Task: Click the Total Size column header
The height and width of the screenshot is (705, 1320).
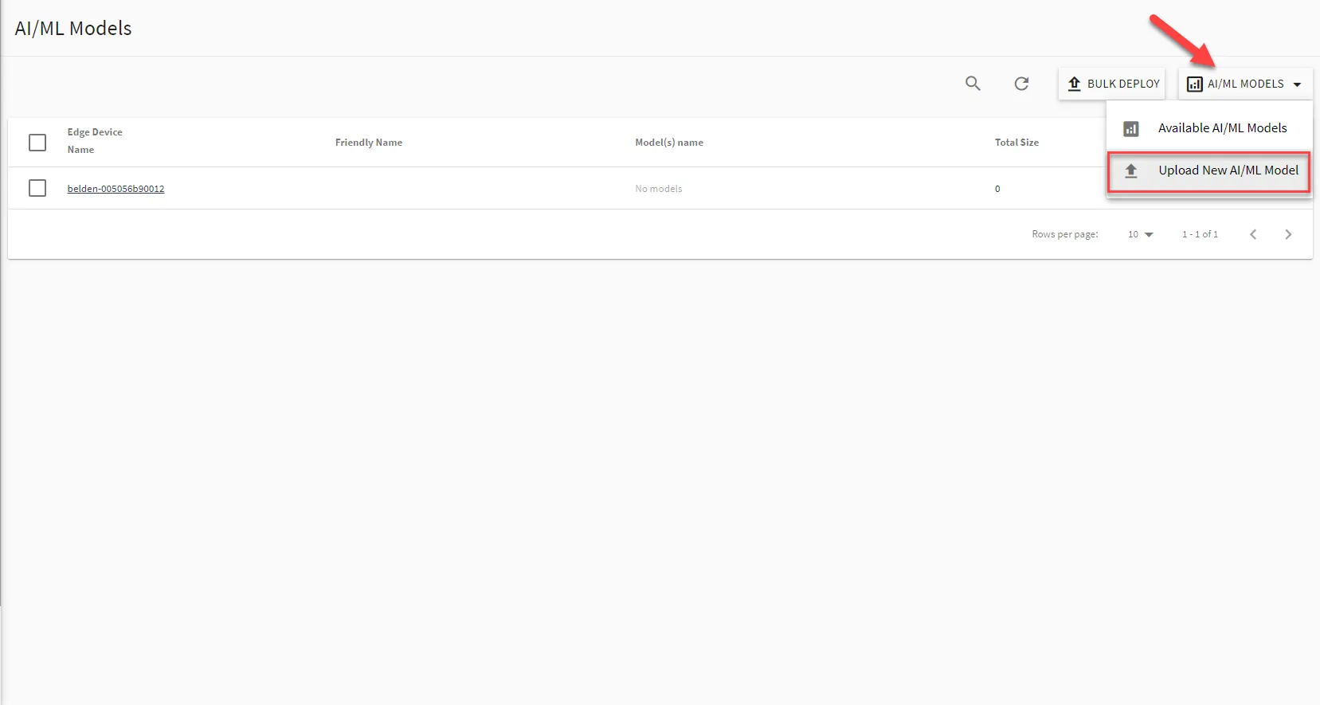Action: [x=1016, y=143]
